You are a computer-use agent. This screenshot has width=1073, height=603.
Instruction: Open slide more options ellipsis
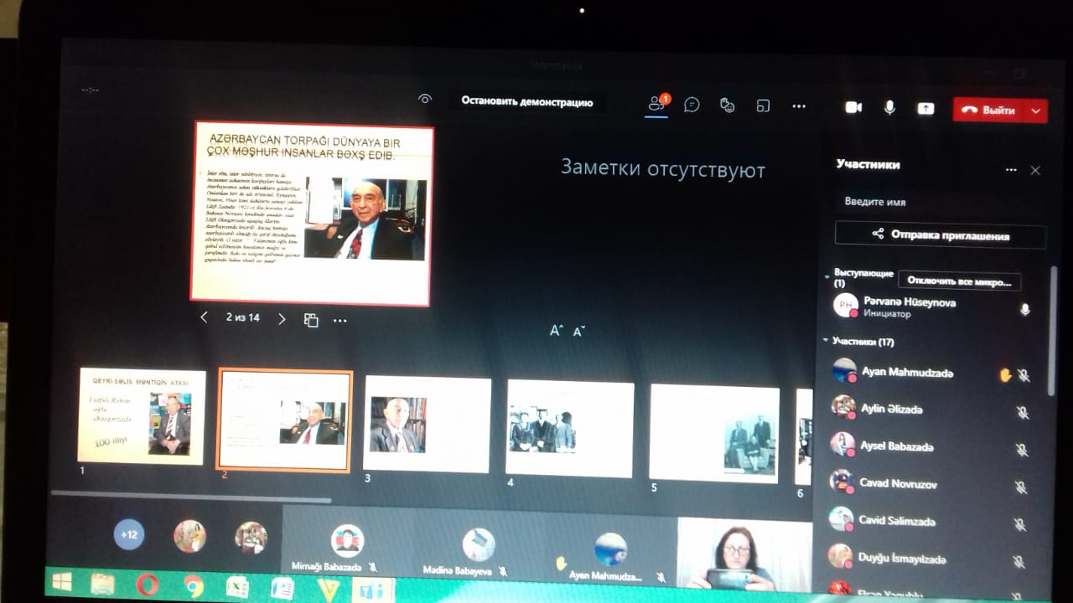click(x=340, y=320)
